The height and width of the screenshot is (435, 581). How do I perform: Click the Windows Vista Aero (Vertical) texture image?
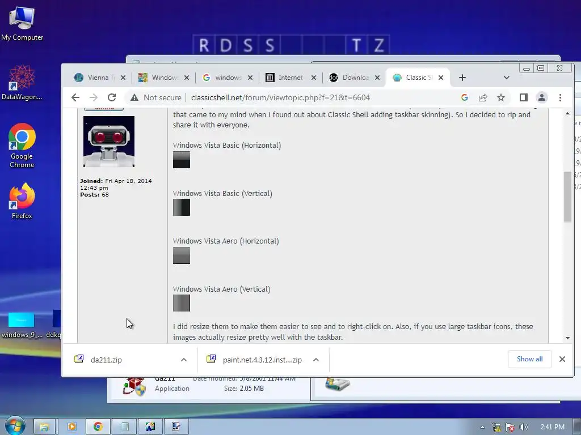182,303
